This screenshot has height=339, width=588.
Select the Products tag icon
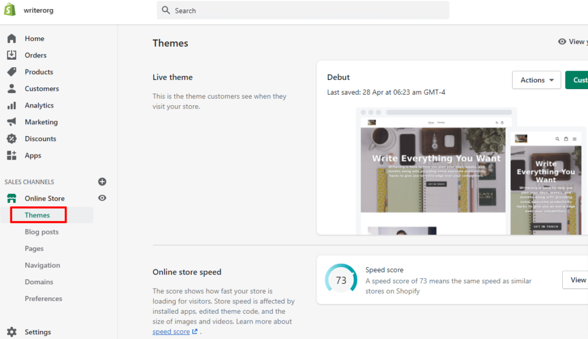click(x=11, y=72)
